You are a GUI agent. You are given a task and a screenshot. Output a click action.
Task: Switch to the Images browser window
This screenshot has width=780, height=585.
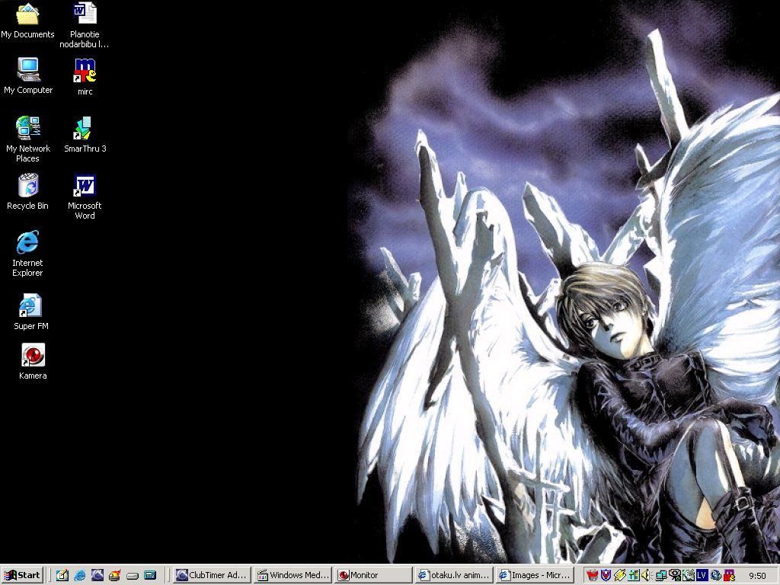point(535,575)
